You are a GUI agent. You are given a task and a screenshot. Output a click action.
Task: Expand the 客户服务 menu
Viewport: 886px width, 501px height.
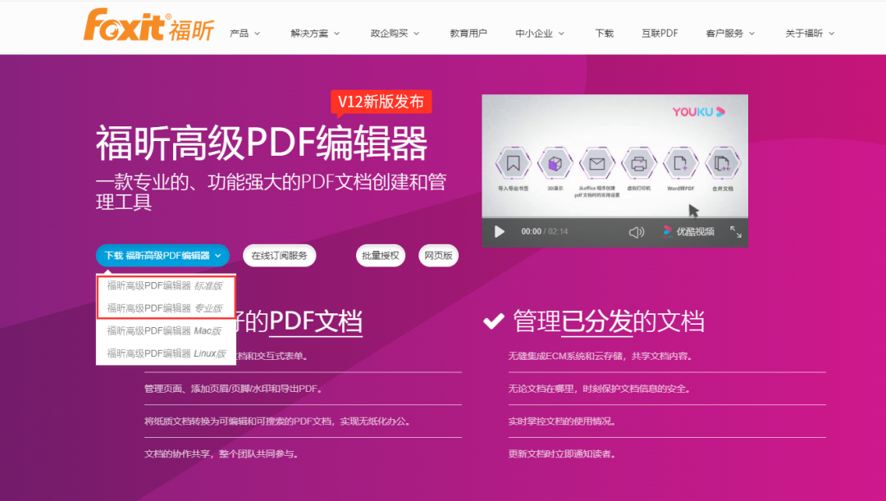730,34
